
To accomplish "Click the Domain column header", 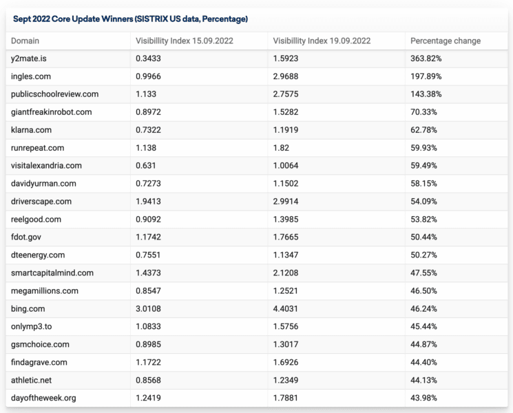I will (x=25, y=41).
